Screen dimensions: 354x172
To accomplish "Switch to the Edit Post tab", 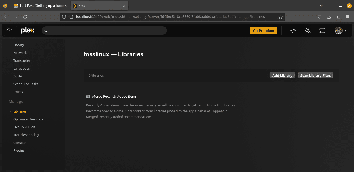I will pyautogui.click(x=41, y=5).
